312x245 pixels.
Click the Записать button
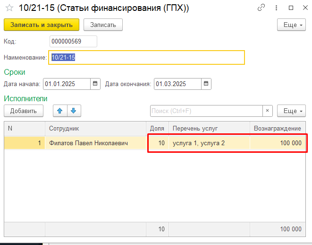pyautogui.click(x=103, y=25)
